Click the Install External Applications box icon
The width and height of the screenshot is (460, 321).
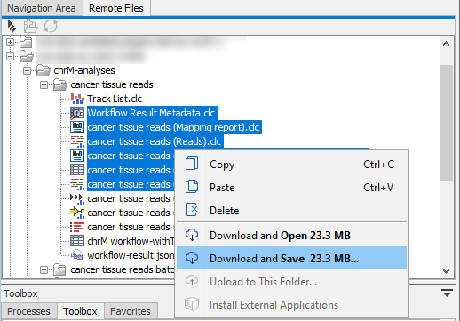[x=192, y=304]
